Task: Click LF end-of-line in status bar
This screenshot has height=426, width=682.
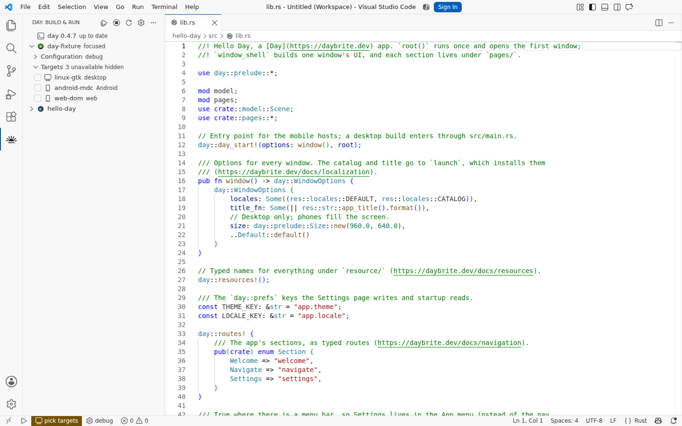Action: pos(613,421)
